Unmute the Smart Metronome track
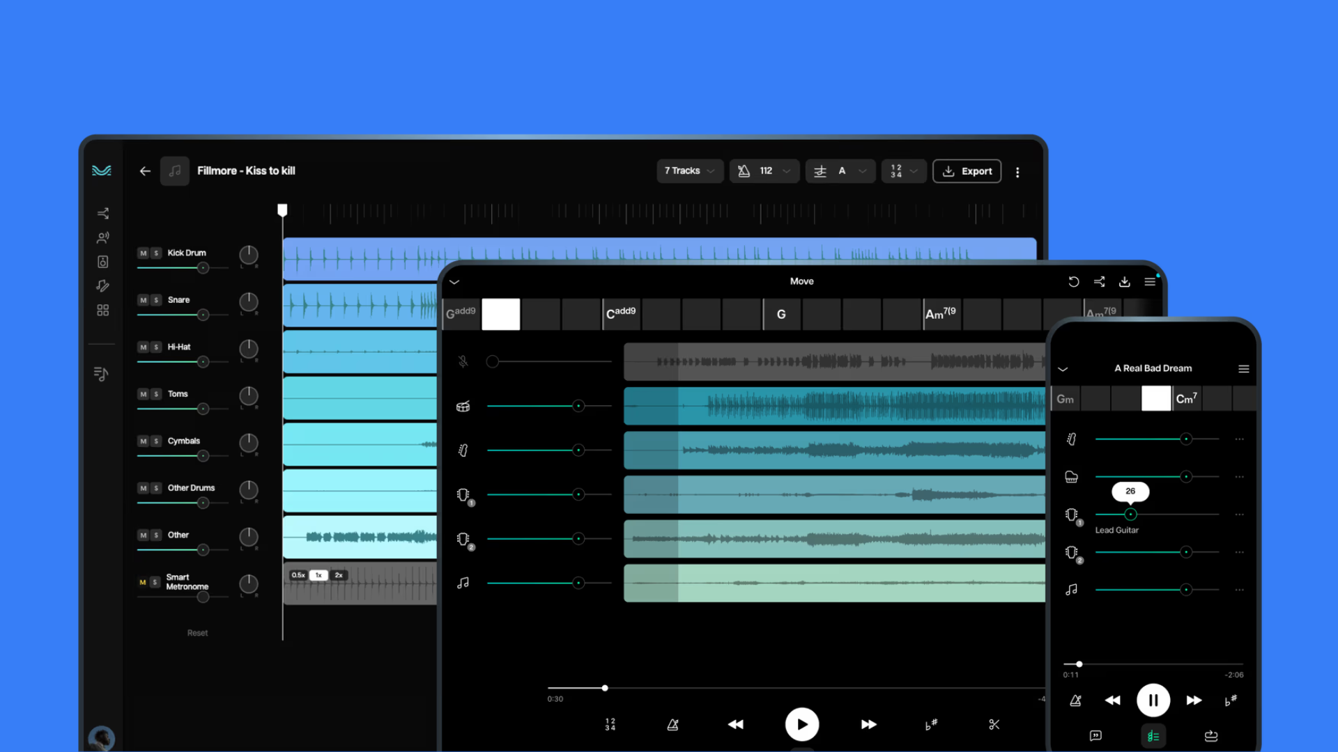1338x752 pixels. click(142, 582)
